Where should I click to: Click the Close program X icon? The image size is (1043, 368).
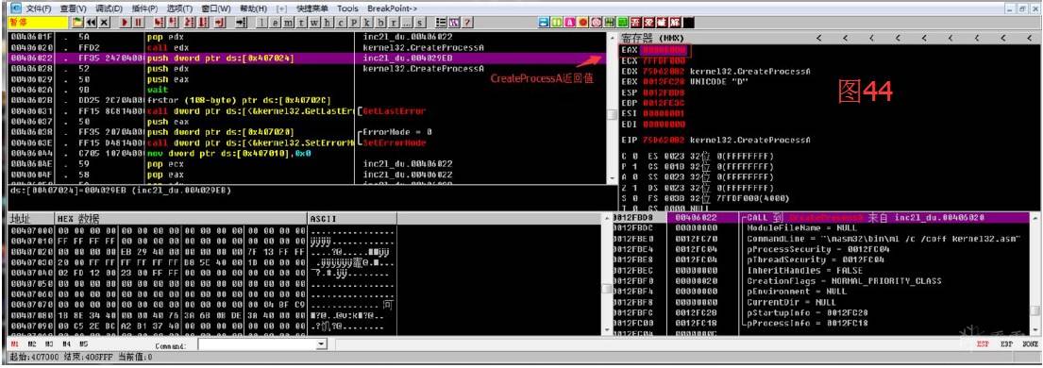click(x=104, y=22)
